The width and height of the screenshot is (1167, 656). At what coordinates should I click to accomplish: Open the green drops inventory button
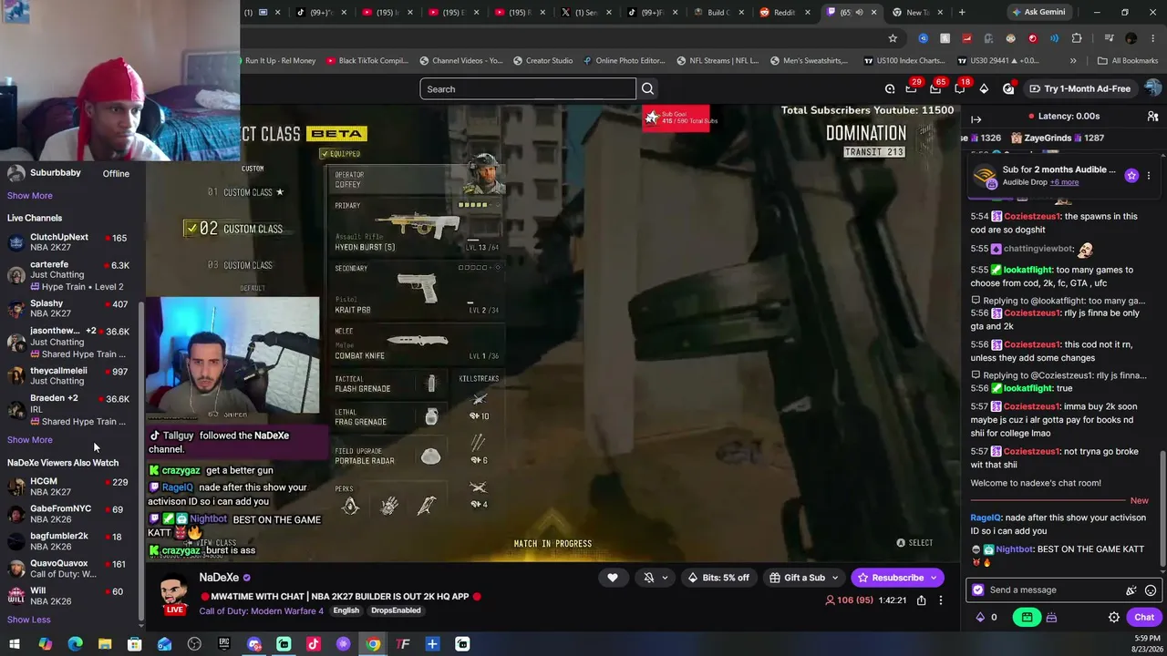1027,617
